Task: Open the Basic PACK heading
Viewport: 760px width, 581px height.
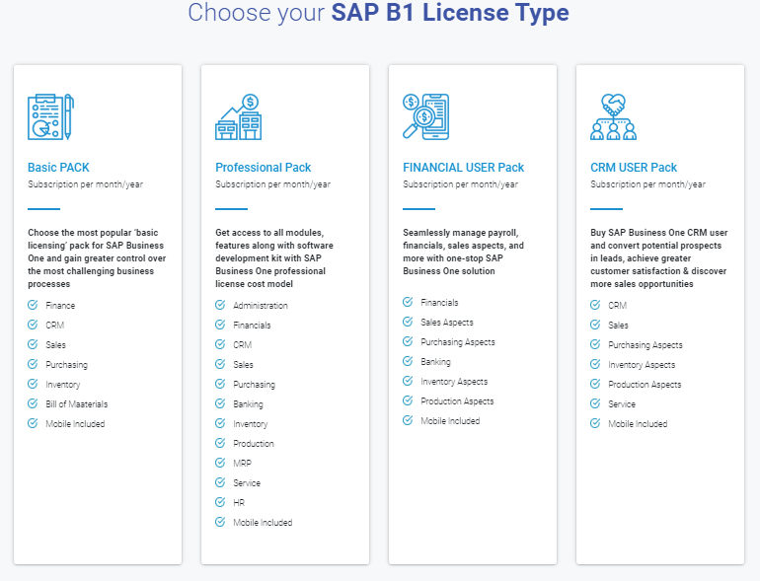Action: (58, 167)
